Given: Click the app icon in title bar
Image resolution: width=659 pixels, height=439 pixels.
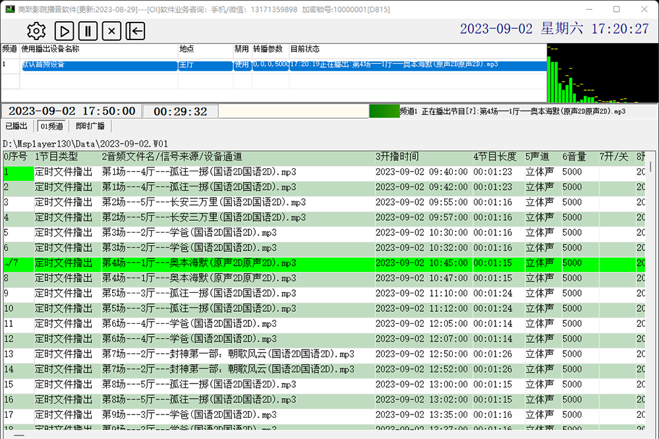Looking at the screenshot, I should point(9,9).
